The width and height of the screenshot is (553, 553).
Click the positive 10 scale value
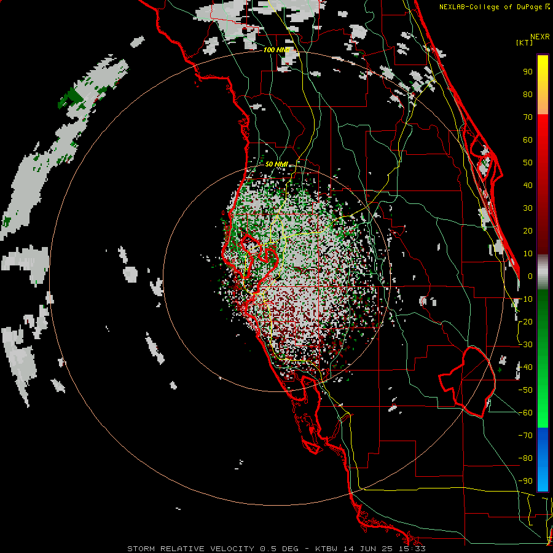528,254
